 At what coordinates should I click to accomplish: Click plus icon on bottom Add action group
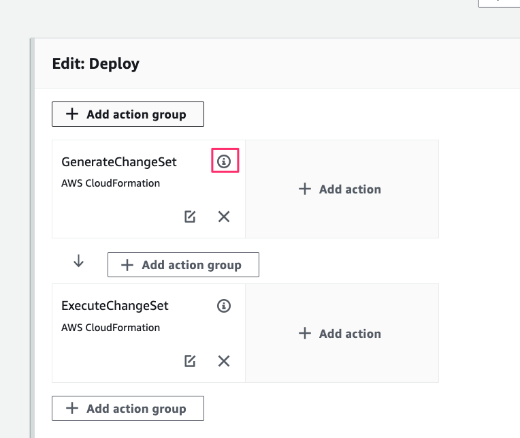click(x=72, y=409)
